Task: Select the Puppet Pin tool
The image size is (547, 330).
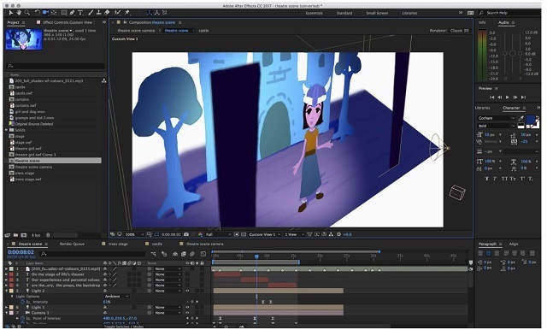Action: click(x=127, y=13)
